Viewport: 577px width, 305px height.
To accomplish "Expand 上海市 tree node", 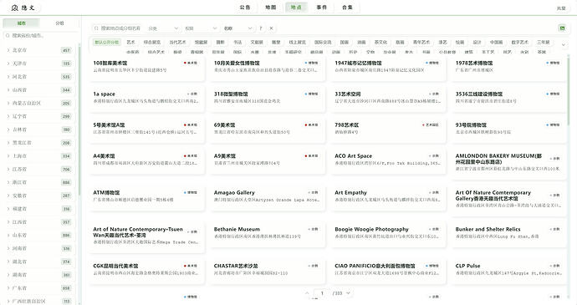I will [x=8, y=156].
